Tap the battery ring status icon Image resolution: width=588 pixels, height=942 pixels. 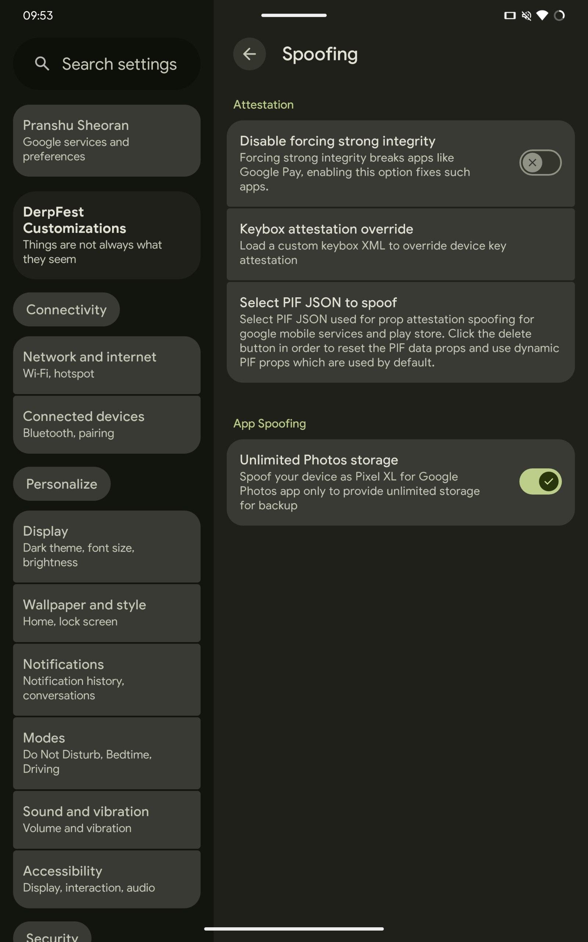click(559, 15)
